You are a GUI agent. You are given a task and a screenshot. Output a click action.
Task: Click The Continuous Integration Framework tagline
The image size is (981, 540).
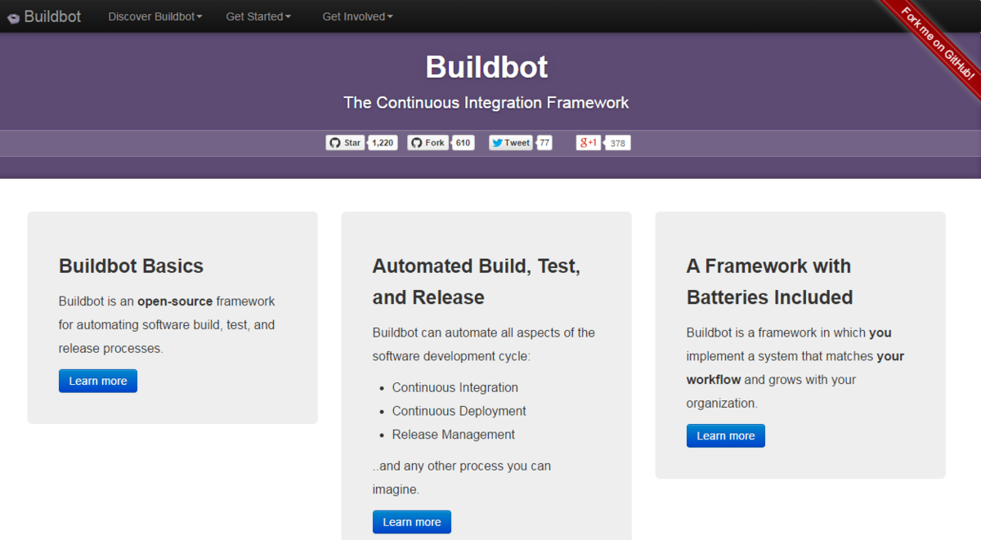coord(486,103)
